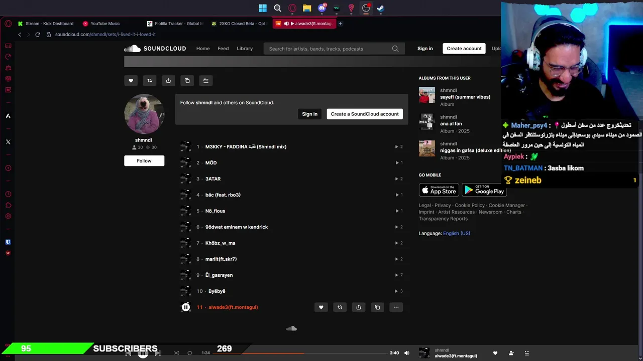Image resolution: width=643 pixels, height=361 pixels.
Task: Click the Download on the App Store badge
Action: coord(439,190)
